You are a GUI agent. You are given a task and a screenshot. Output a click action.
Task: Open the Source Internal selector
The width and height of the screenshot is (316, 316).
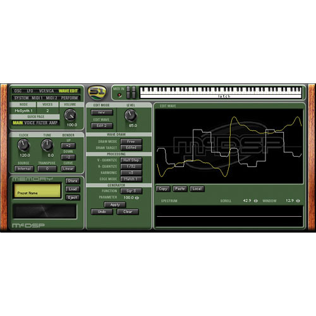24,169
